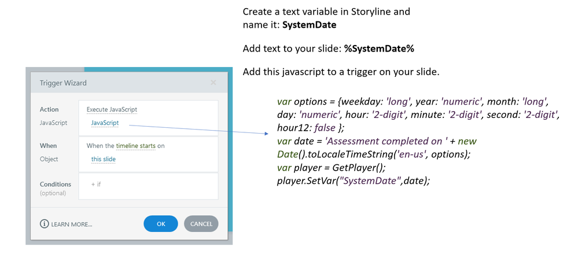
Task: Click the bold Conditions label
Action: pos(55,184)
